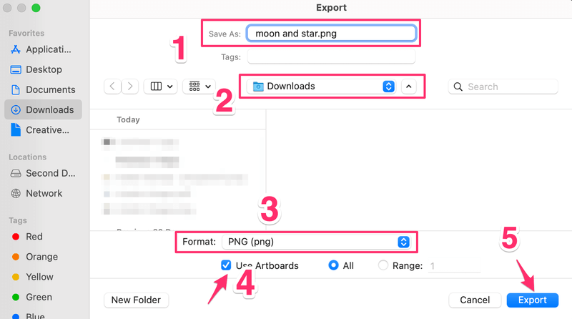Select Desktop in the sidebar
572x319 pixels.
tap(43, 69)
